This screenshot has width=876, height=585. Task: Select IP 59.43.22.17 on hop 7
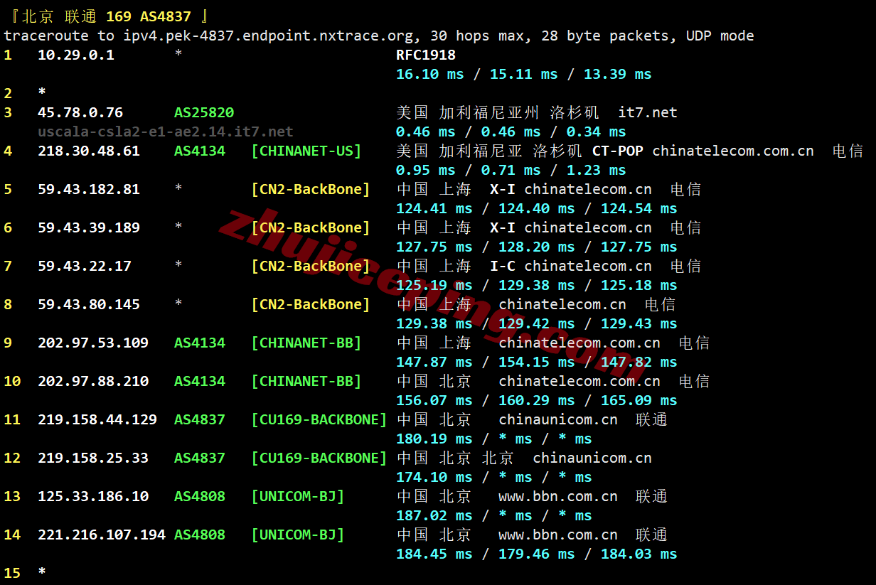[85, 266]
